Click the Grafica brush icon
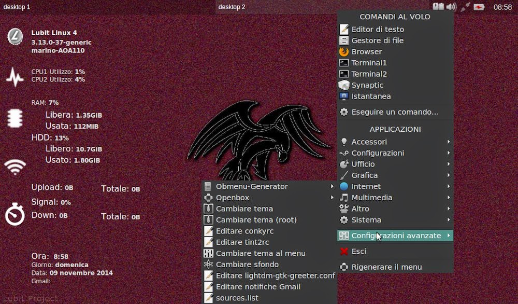Viewport: 518px width, 304px height. pyautogui.click(x=344, y=175)
